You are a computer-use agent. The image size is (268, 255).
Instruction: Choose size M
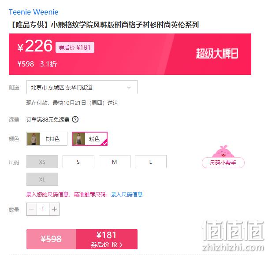click(115, 162)
